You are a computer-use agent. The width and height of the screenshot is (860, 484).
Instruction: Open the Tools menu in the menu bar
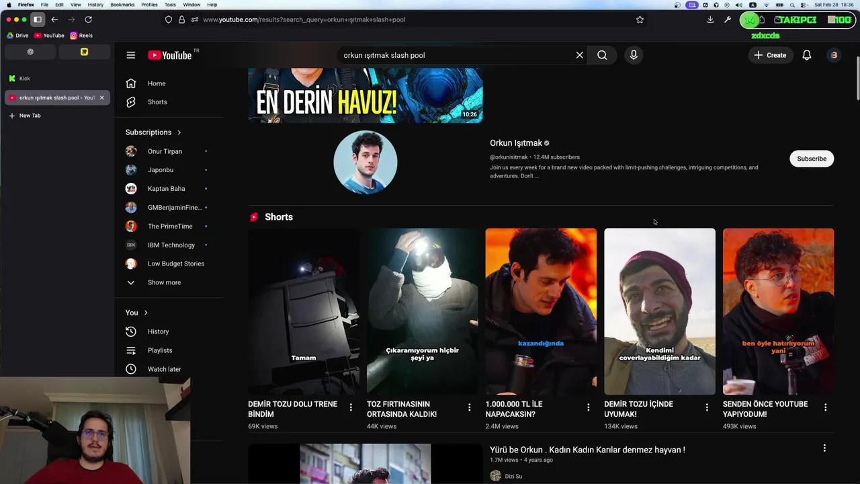pos(170,5)
